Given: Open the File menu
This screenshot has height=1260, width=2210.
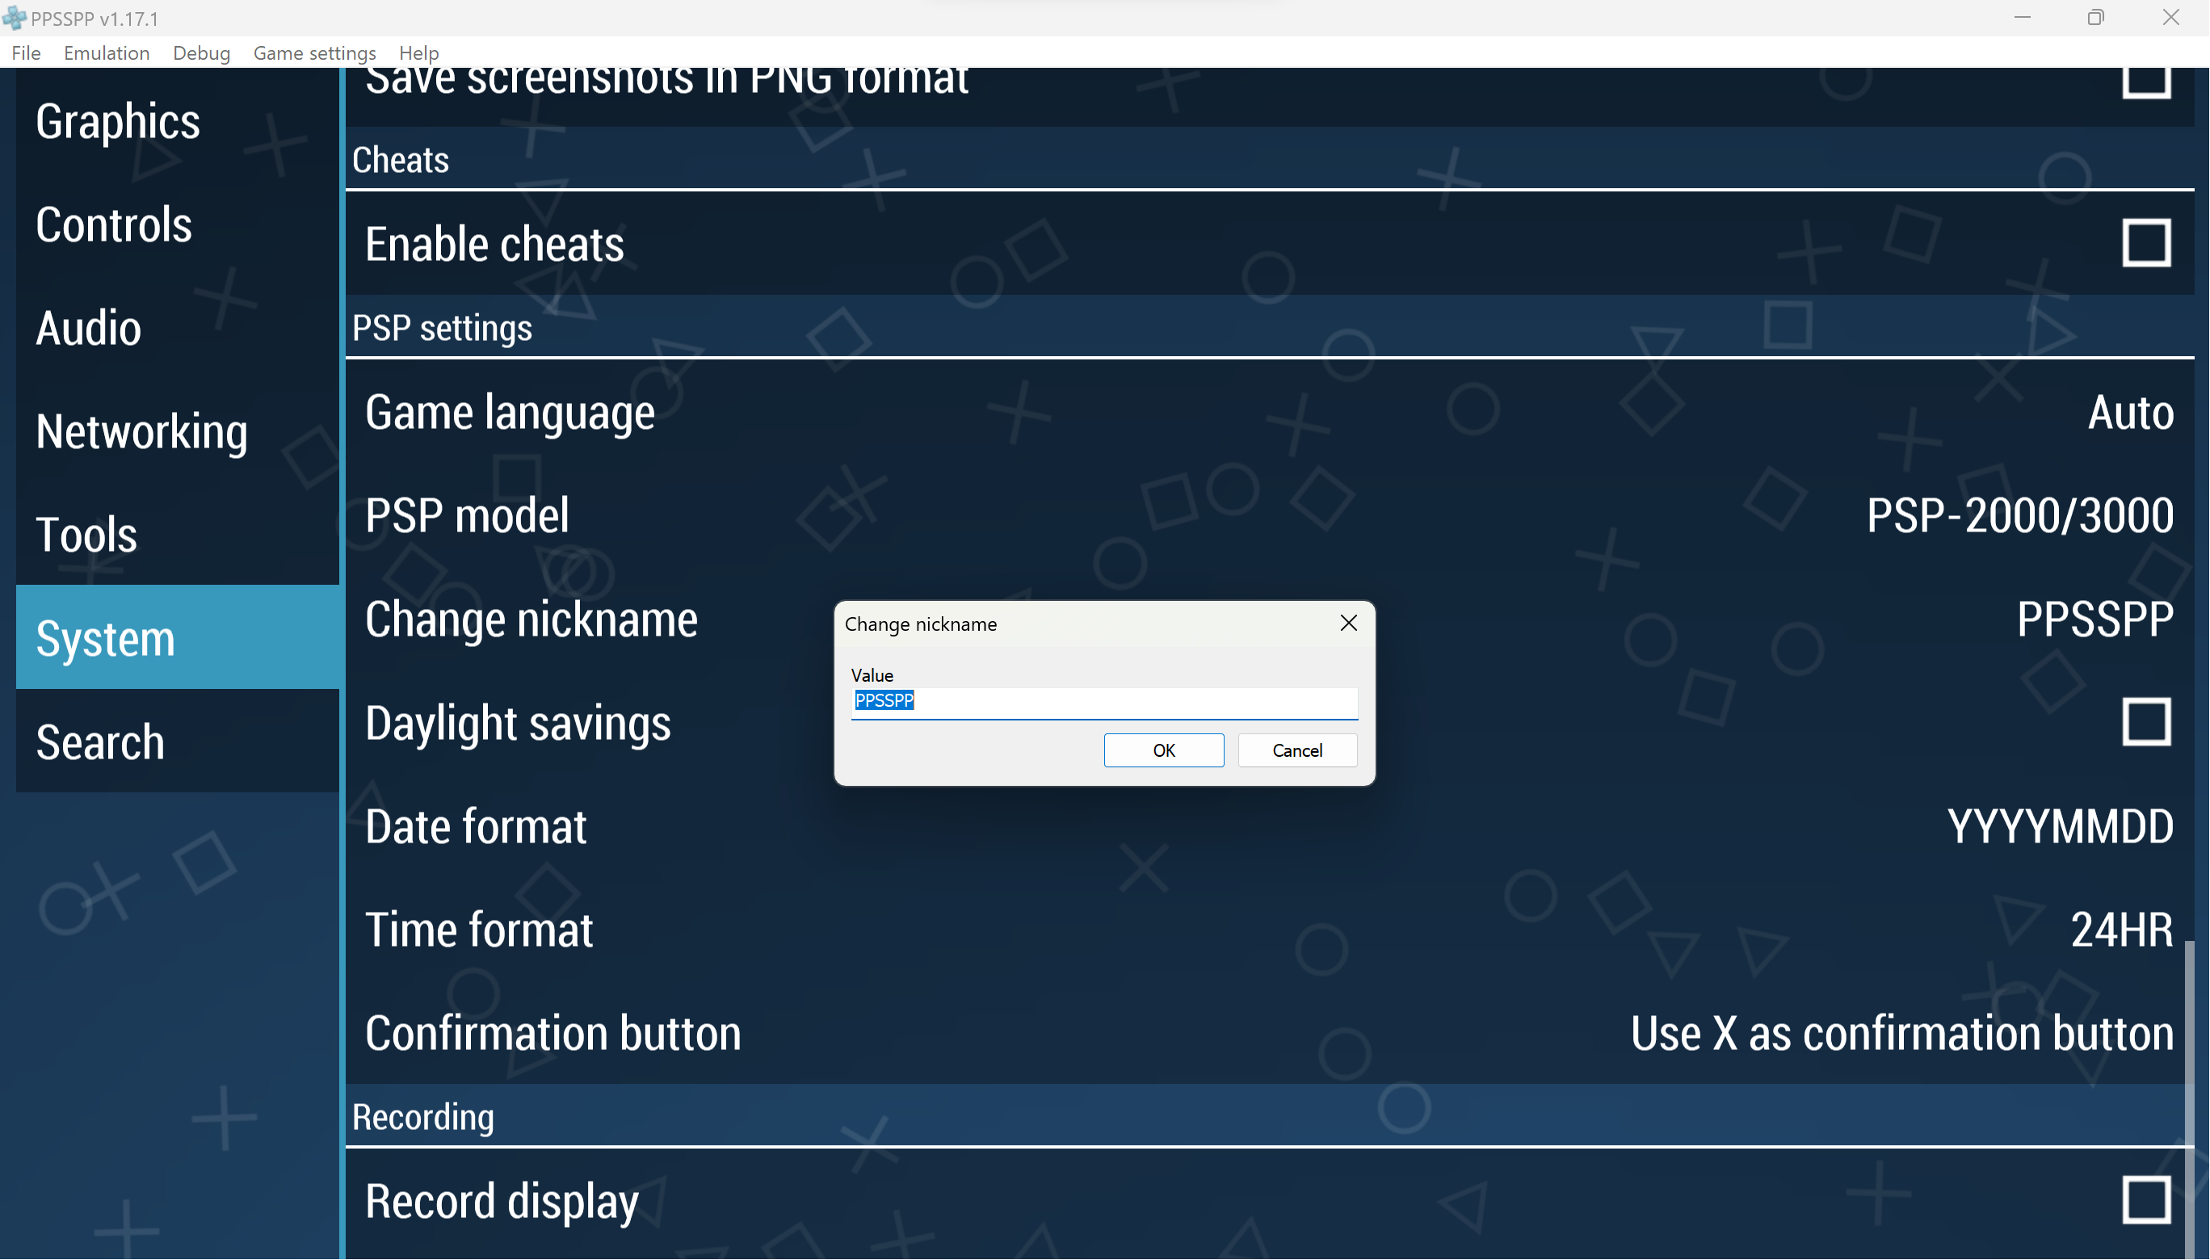Looking at the screenshot, I should [x=26, y=52].
